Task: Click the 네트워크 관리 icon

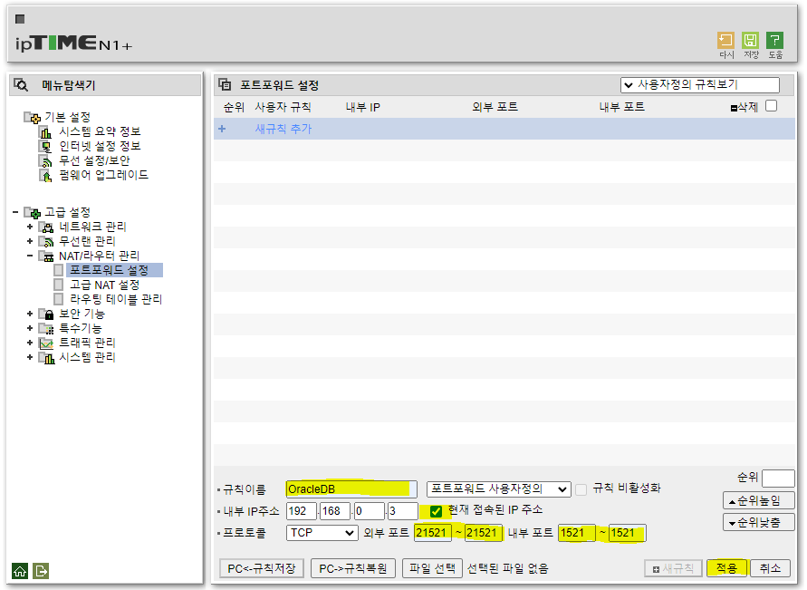Action: point(46,227)
